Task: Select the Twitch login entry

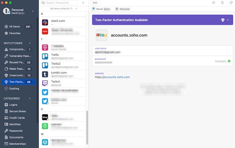Action: [x=63, y=83]
